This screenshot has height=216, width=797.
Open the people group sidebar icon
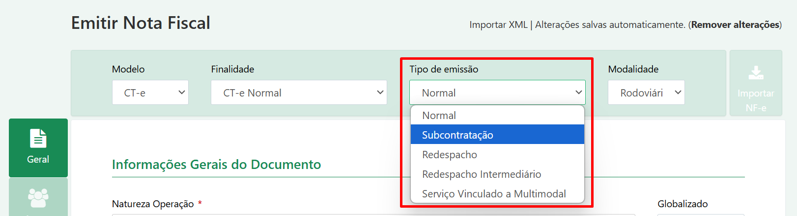(x=38, y=198)
